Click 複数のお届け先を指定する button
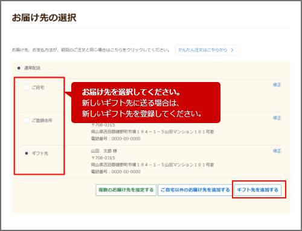This screenshot has width=302, height=231. click(126, 190)
